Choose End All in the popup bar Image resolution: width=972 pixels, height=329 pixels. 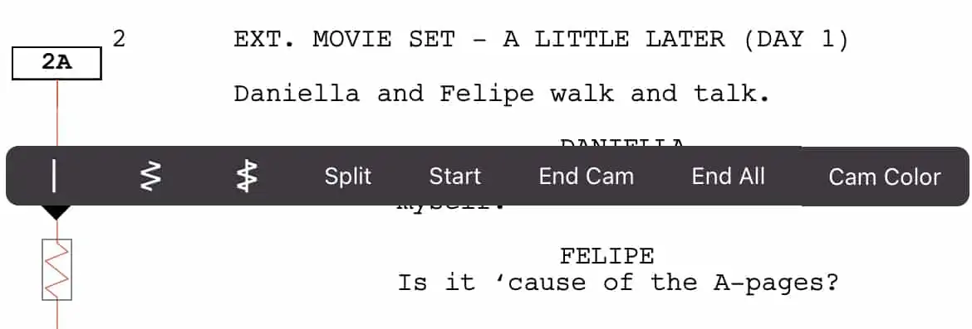(729, 177)
